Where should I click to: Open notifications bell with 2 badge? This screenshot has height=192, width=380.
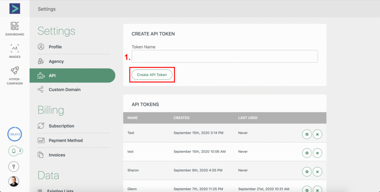click(14, 151)
